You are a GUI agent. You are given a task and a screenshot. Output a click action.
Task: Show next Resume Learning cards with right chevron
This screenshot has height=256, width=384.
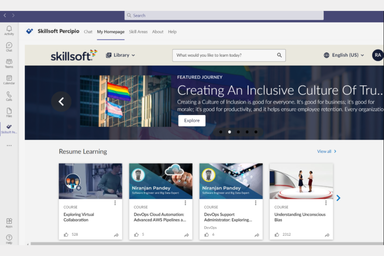(338, 198)
